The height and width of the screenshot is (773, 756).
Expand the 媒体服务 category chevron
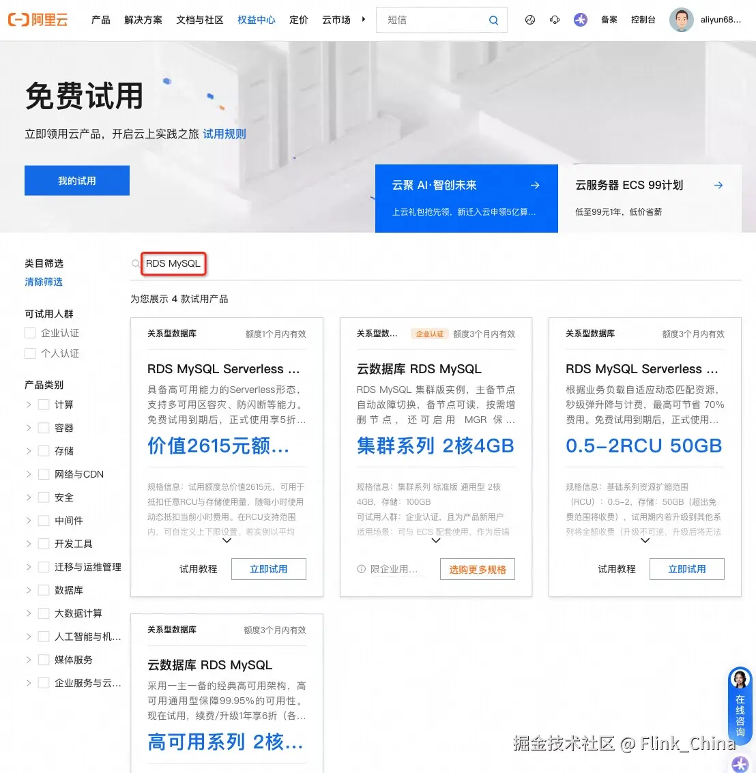tap(29, 660)
